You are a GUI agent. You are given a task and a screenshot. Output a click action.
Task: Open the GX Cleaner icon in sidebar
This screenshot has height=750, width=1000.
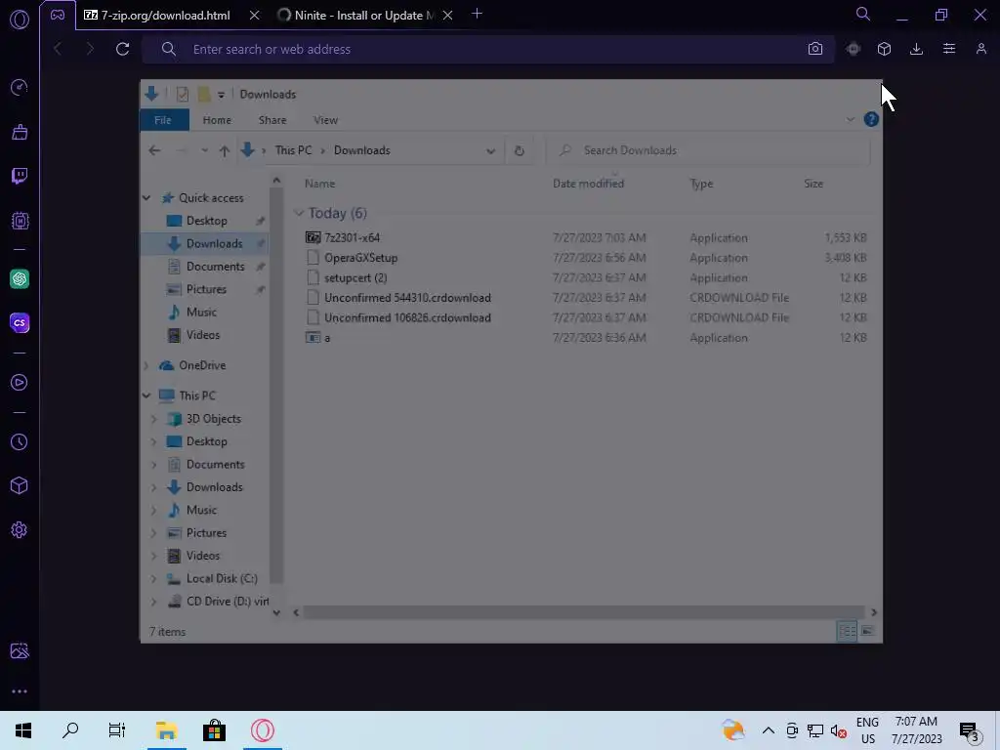click(20, 132)
